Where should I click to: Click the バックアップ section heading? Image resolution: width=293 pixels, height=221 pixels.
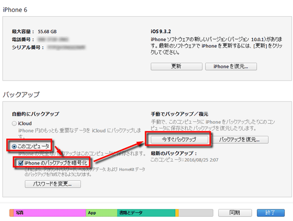coord(21,95)
